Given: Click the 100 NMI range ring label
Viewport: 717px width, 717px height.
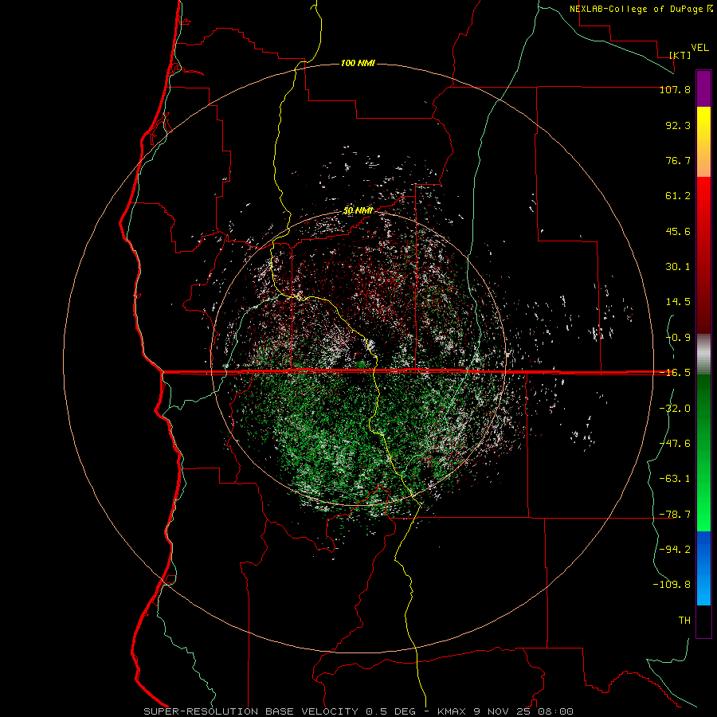Looking at the screenshot, I should click(358, 63).
